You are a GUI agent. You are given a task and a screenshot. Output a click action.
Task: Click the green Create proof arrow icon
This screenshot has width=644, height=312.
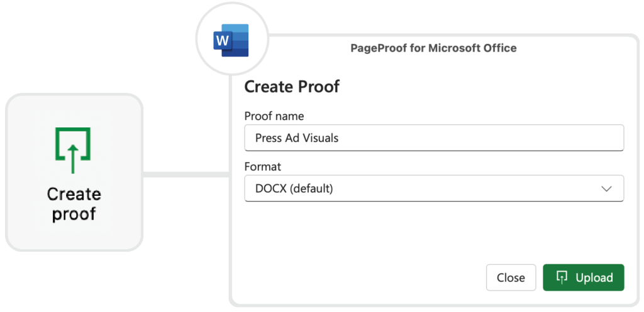point(73,149)
